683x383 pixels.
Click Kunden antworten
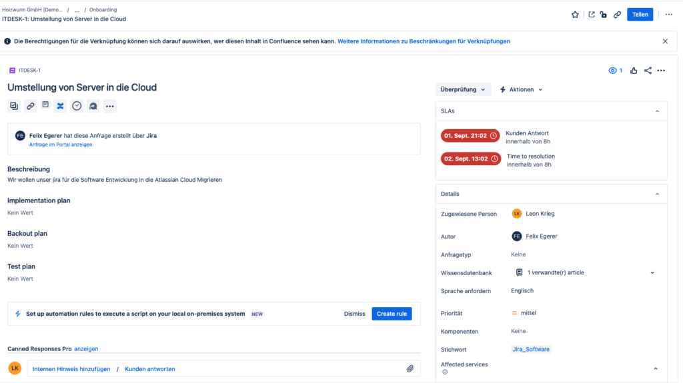[150, 368]
